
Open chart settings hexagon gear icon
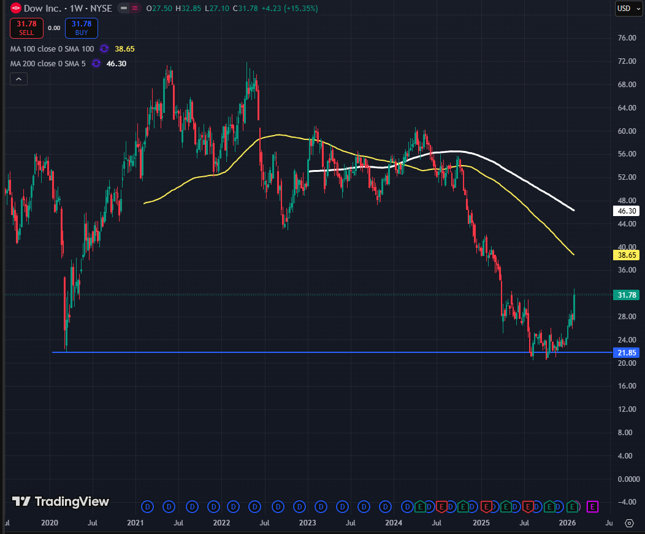[630, 523]
